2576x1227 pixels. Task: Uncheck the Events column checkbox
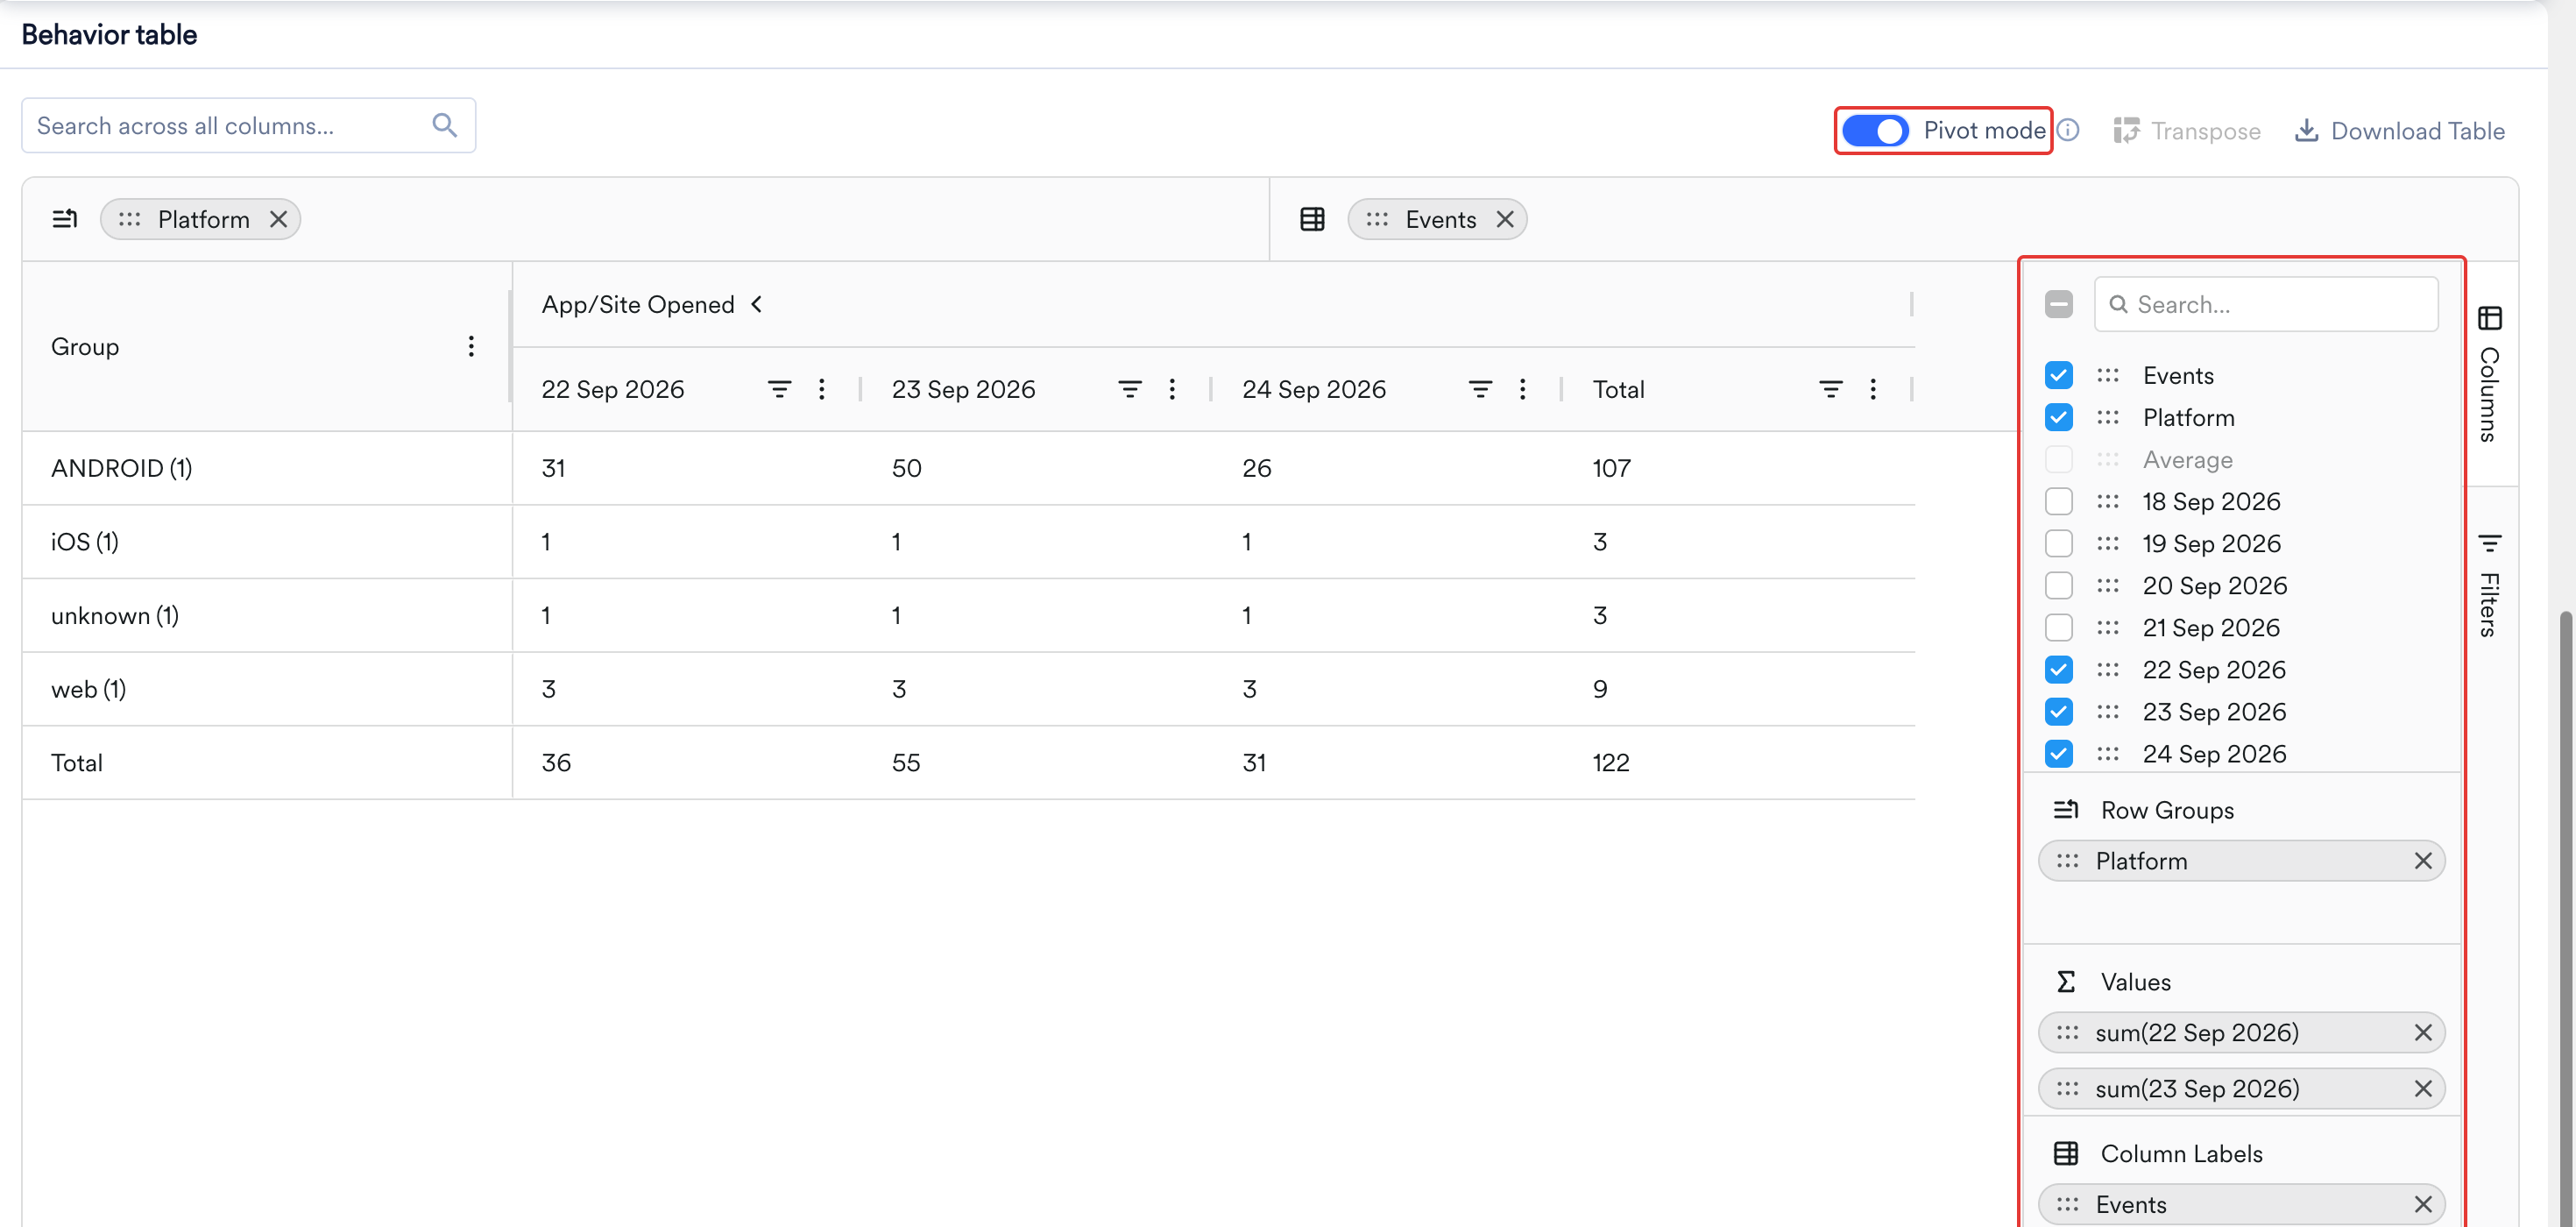(2059, 375)
